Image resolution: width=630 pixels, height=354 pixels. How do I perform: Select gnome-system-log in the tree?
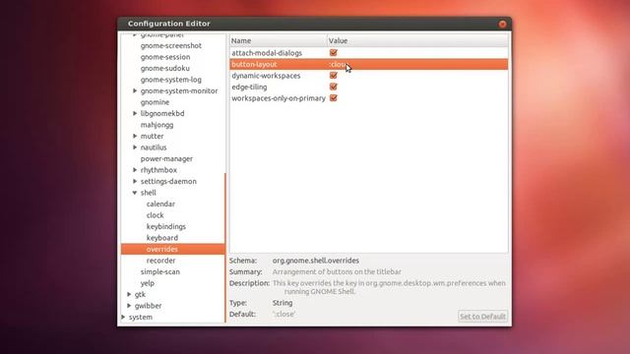click(x=170, y=80)
